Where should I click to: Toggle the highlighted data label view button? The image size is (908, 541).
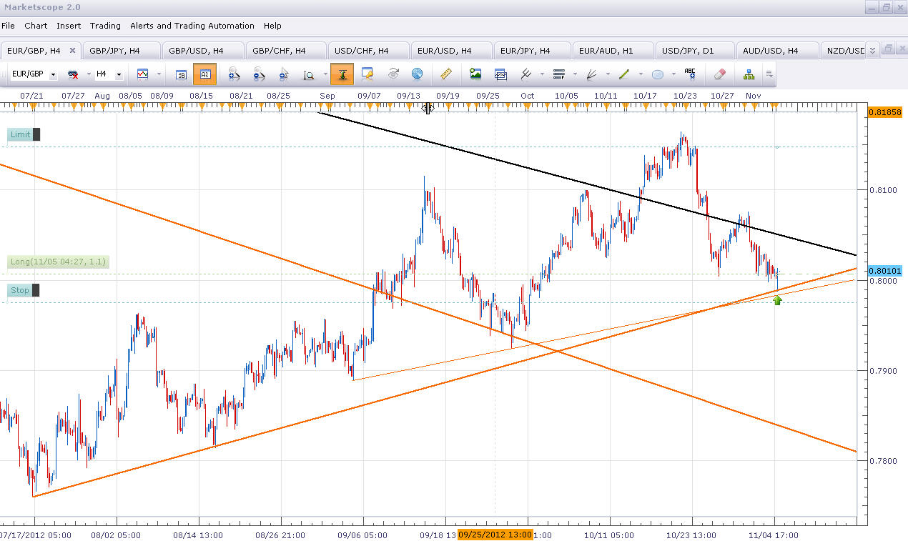(x=205, y=74)
